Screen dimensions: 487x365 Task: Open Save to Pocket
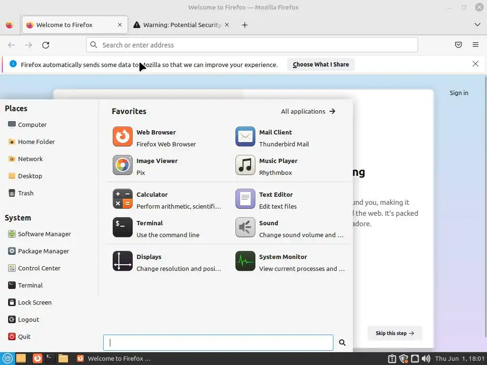pyautogui.click(x=458, y=45)
